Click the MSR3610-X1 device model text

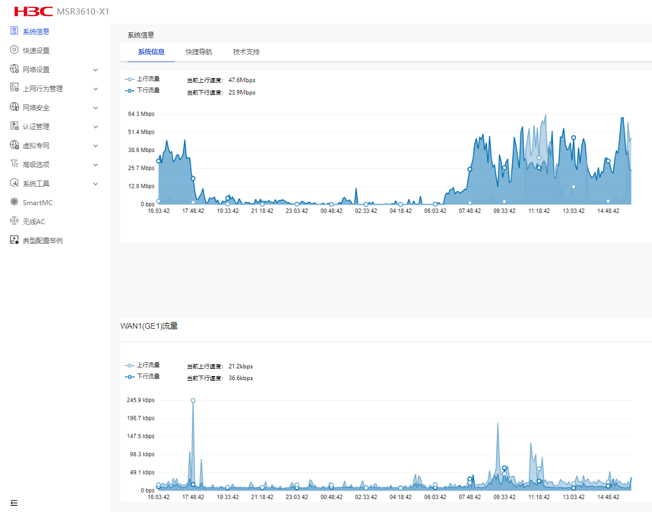coord(83,12)
